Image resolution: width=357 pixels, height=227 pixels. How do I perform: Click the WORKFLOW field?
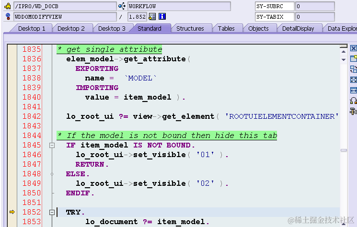pos(179,6)
